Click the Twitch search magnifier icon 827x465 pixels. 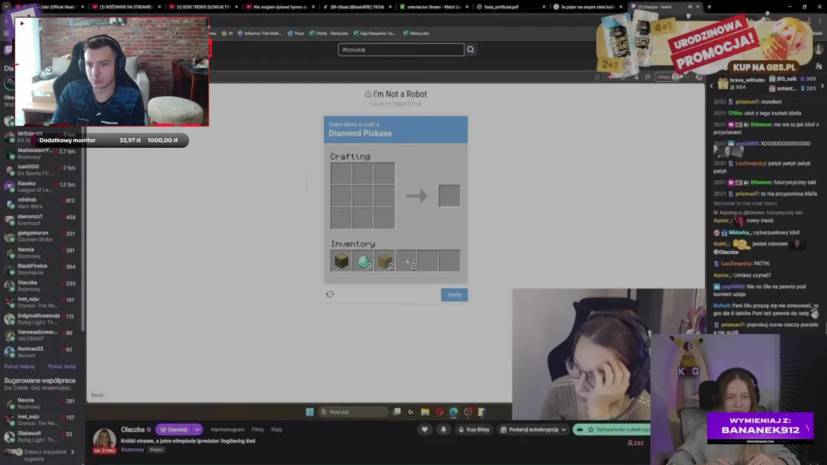[470, 49]
